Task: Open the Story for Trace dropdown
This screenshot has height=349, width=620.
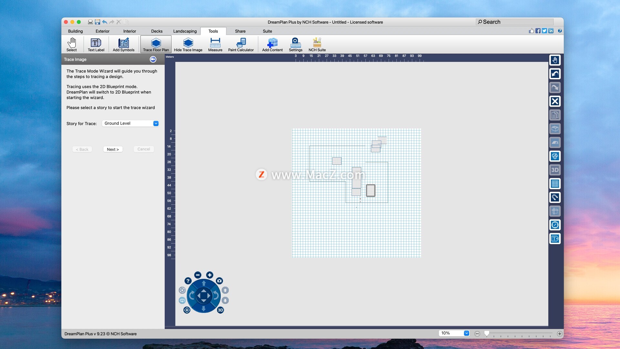Action: [x=130, y=123]
